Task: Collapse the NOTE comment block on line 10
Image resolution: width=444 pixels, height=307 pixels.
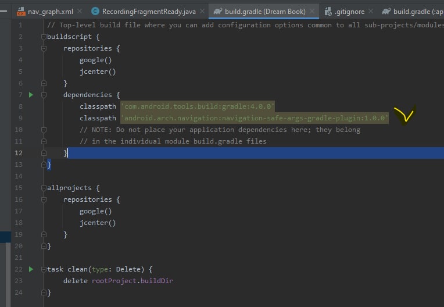Action: (44, 130)
